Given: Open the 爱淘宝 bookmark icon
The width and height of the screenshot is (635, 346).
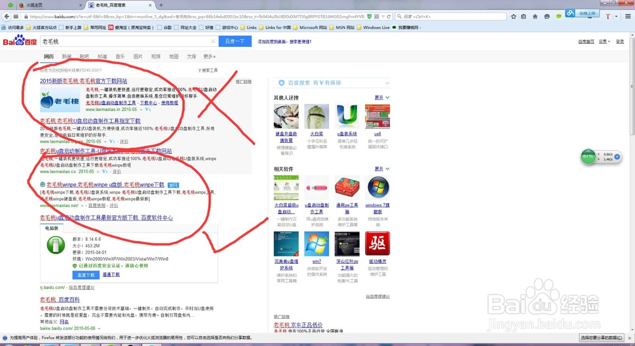Looking at the screenshot, I should pos(110,27).
